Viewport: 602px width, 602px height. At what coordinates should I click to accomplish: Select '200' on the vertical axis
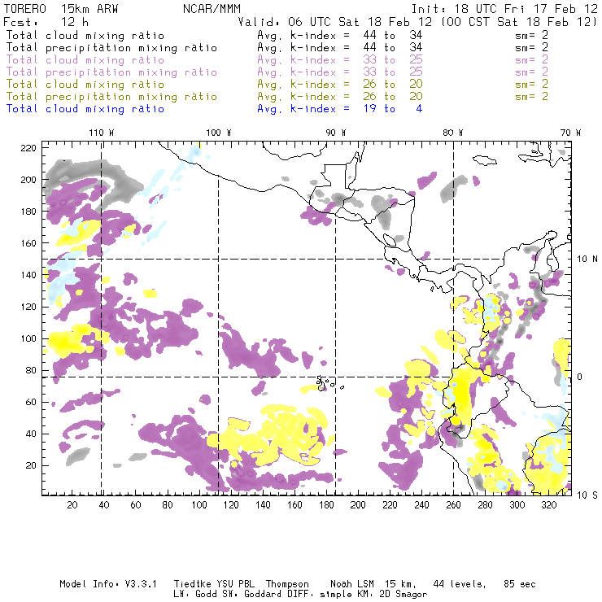pyautogui.click(x=28, y=180)
